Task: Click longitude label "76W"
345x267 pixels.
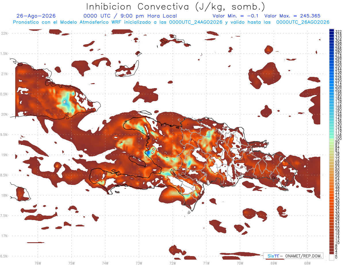Action: tap(38, 263)
